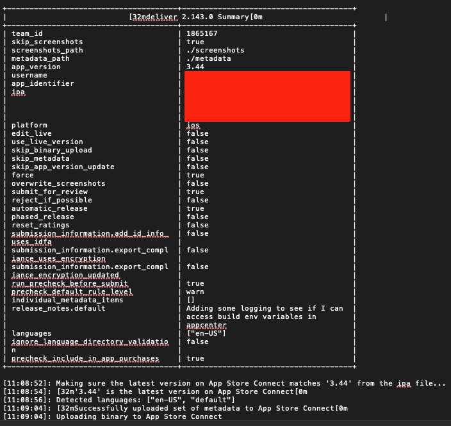The width and height of the screenshot is (451, 426).
Task: Click the 'Successfully uploaded set of metadata' log line
Action: pyautogui.click(x=175, y=409)
